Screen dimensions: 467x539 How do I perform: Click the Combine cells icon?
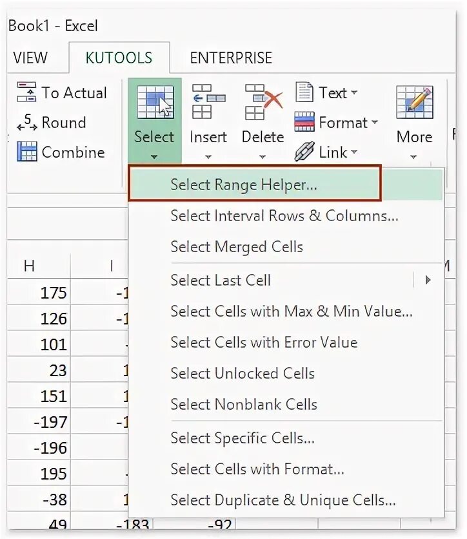[x=27, y=153]
